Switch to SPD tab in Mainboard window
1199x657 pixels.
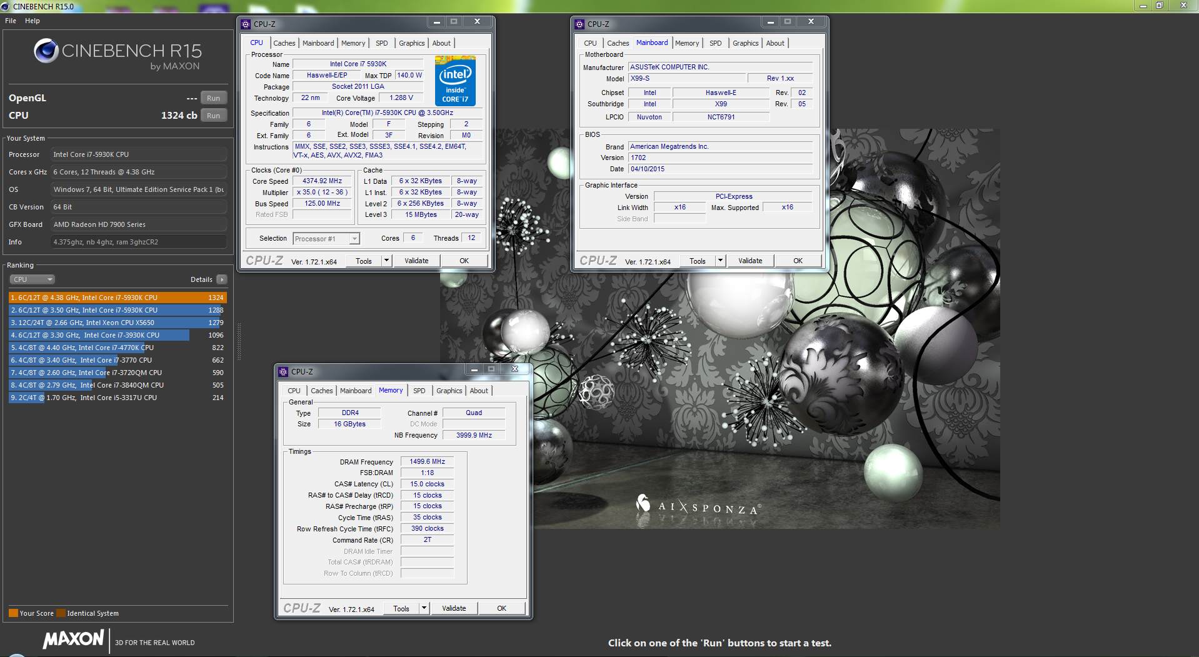tap(716, 43)
